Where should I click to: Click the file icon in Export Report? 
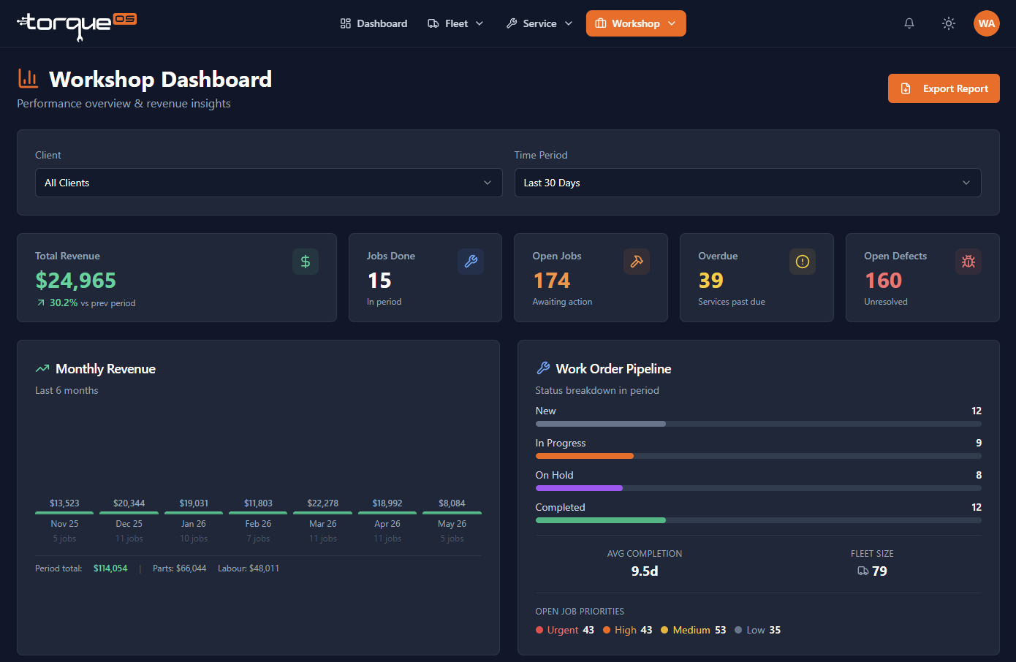(x=906, y=88)
